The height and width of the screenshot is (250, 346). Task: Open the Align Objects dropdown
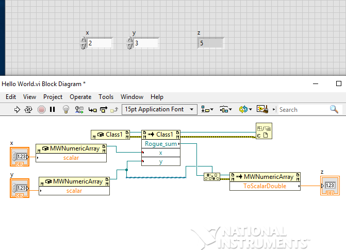pos(207,109)
